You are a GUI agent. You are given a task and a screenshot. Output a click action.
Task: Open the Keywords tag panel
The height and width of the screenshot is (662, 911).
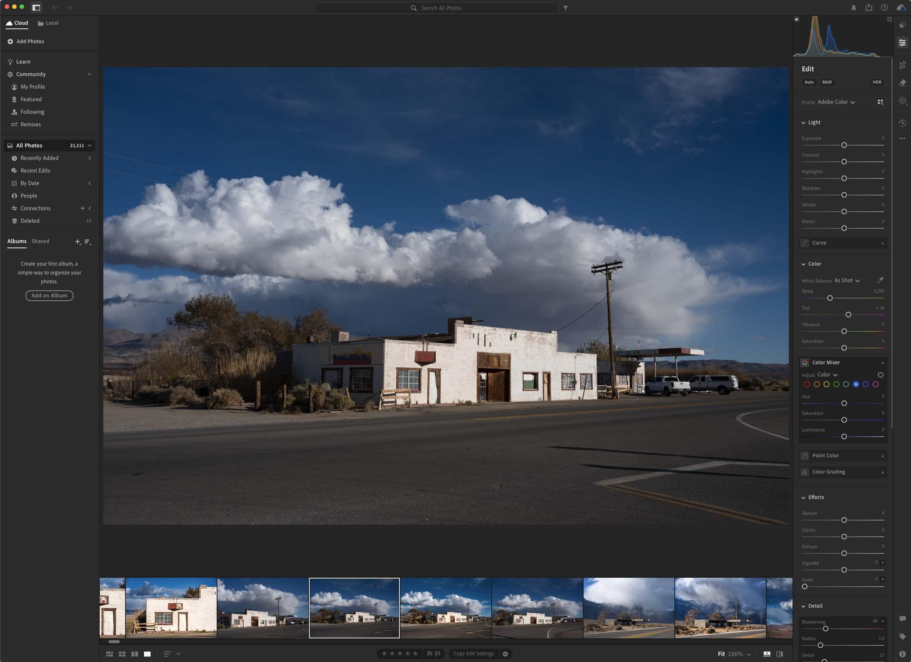tap(902, 636)
